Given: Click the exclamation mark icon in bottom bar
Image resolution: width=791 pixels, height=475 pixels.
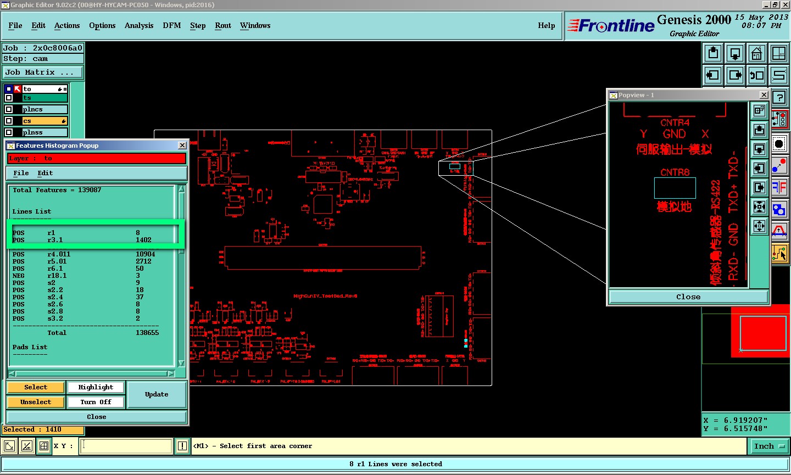Looking at the screenshot, I should coord(182,446).
